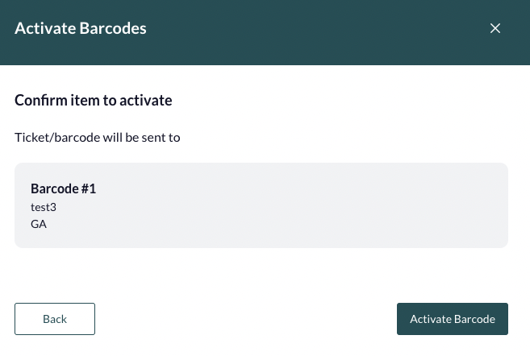The width and height of the screenshot is (530, 356).
Task: Click the test3 event name text
Action: (x=44, y=207)
